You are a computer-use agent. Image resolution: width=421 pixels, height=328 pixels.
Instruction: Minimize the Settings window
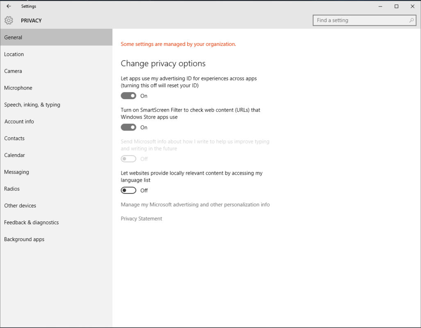click(x=380, y=6)
